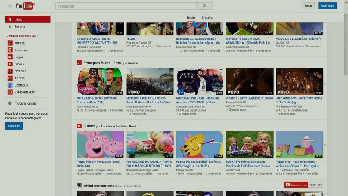
Task: Open the Filmes sidebar category icon
Action: [10, 64]
